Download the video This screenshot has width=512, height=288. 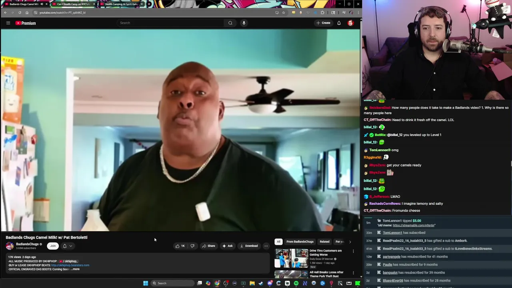249,246
